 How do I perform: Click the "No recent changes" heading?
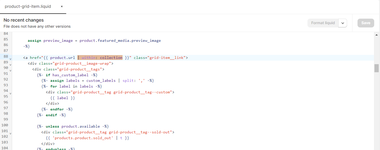tap(24, 20)
